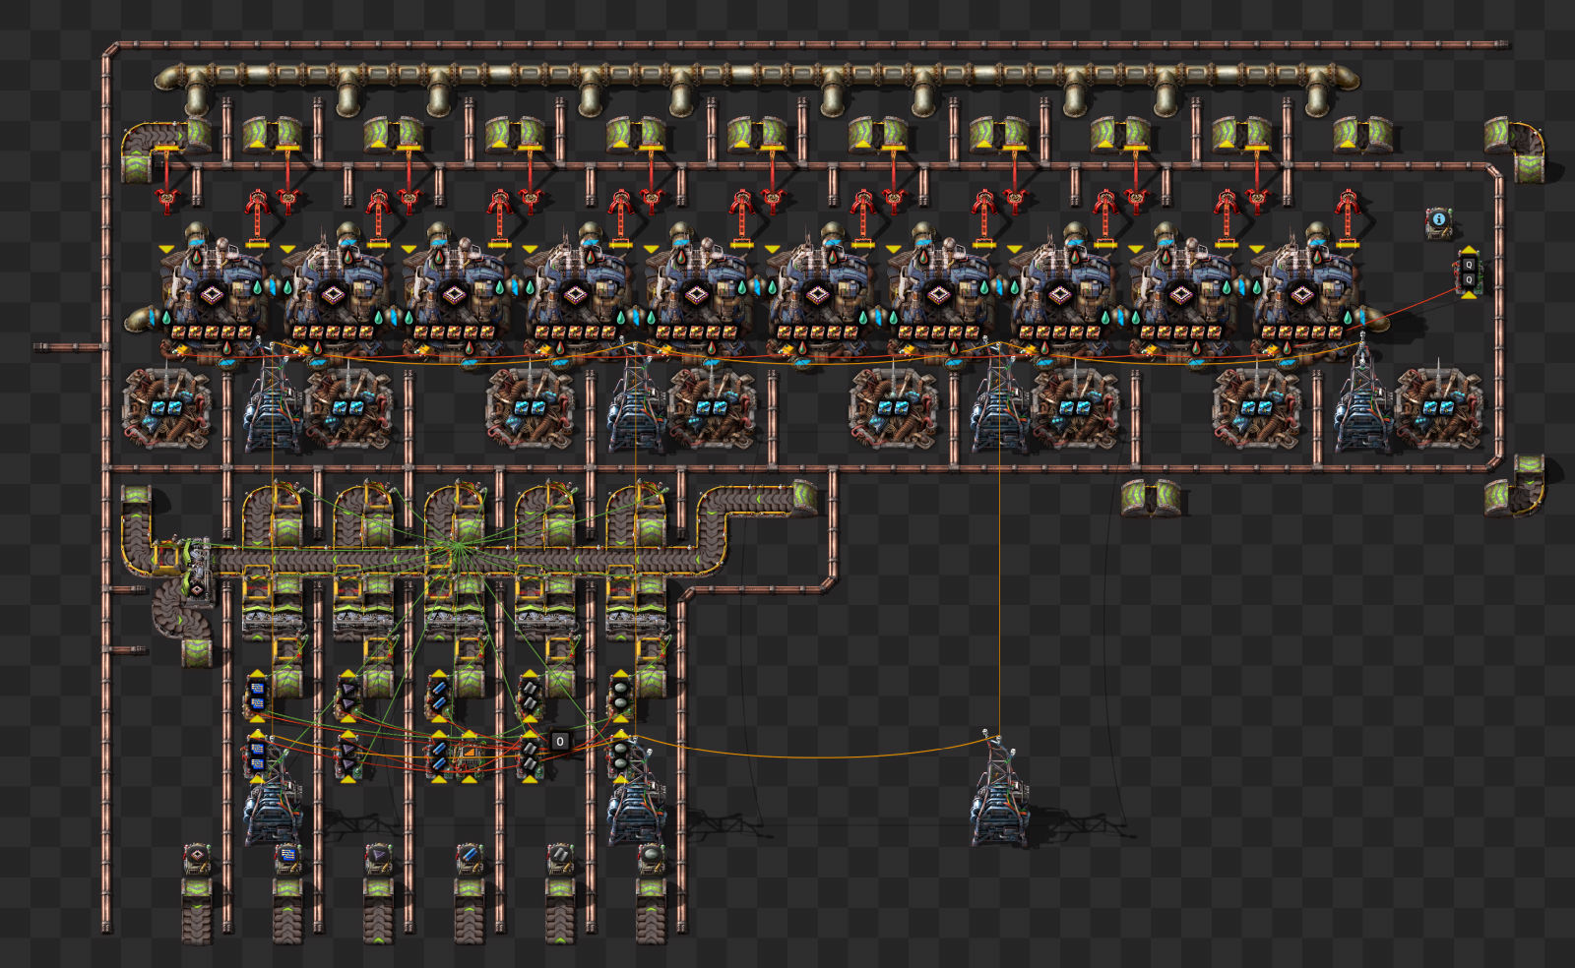Click the display panel showing 0

coord(560,741)
